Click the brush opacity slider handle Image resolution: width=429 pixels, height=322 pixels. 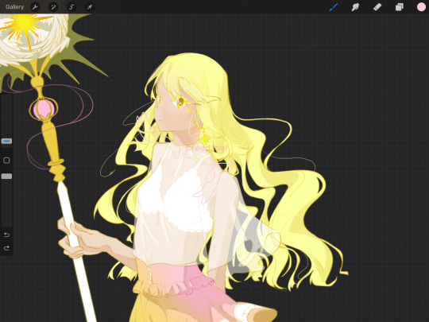click(x=6, y=177)
